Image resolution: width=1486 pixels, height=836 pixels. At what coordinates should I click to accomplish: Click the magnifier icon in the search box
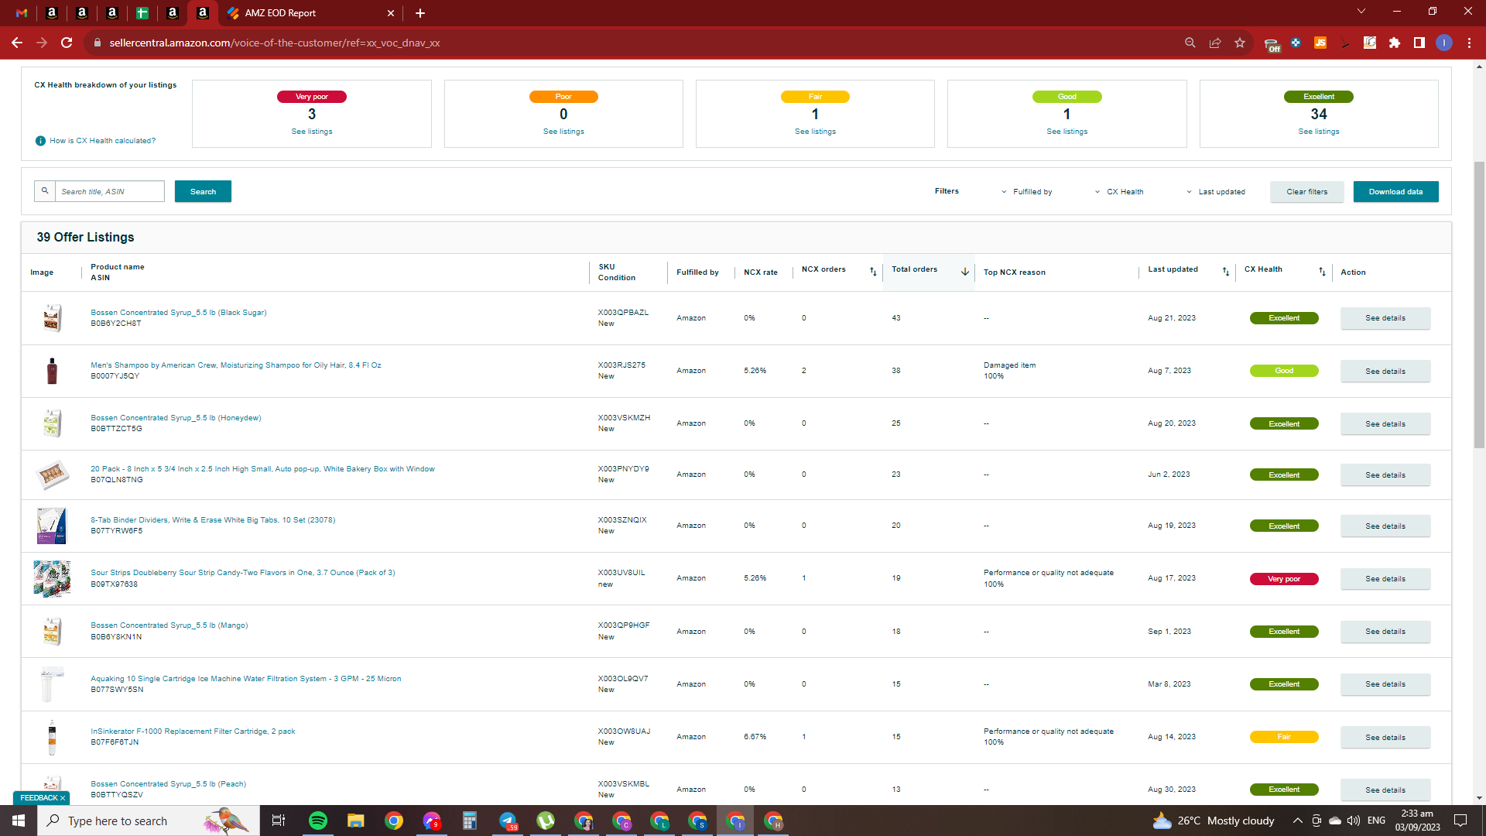click(x=45, y=191)
